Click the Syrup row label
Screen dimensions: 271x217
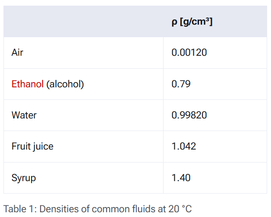click(x=24, y=178)
